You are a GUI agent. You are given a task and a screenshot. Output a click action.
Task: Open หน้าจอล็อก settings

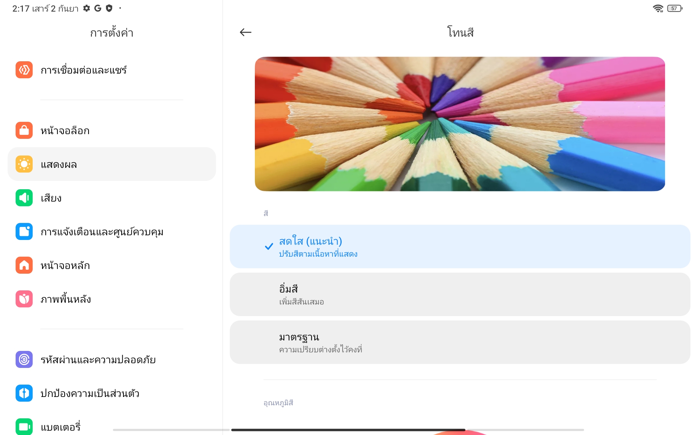pyautogui.click(x=112, y=130)
